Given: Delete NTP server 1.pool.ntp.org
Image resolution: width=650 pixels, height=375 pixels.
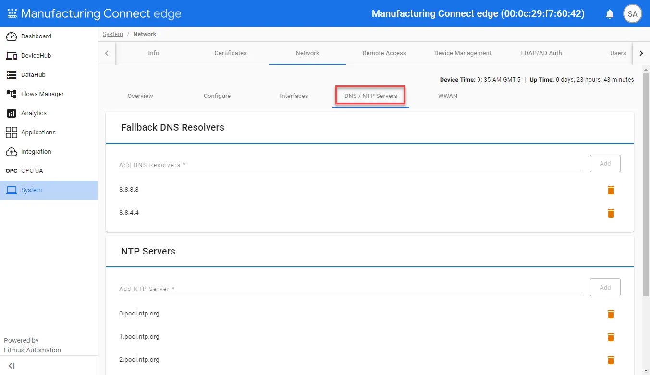Looking at the screenshot, I should (x=611, y=337).
